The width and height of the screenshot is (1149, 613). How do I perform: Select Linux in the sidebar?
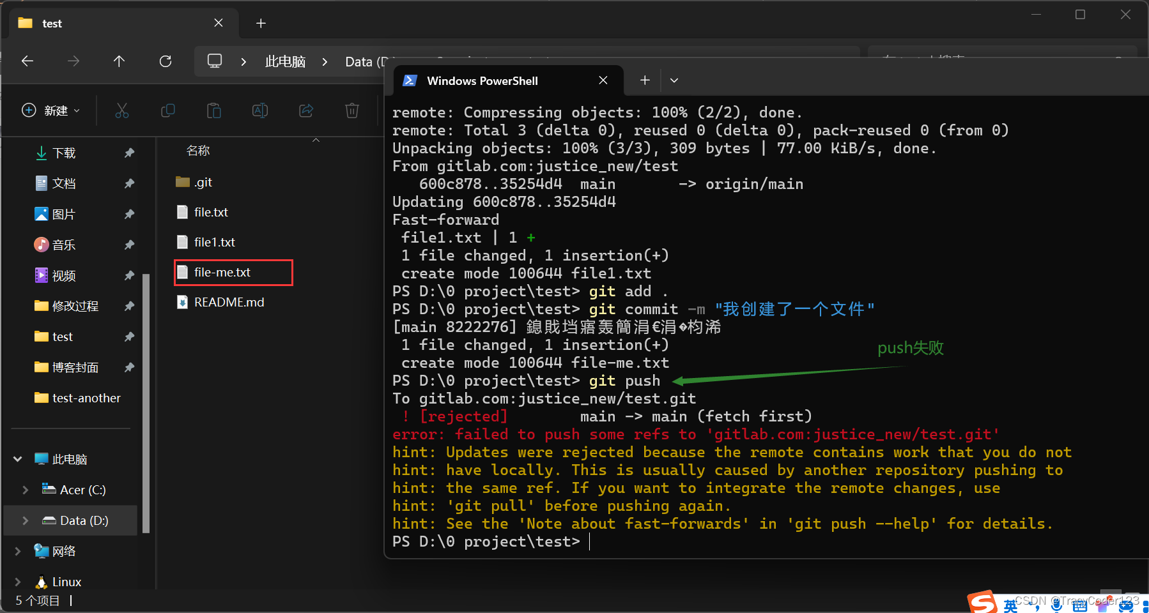[x=66, y=582]
